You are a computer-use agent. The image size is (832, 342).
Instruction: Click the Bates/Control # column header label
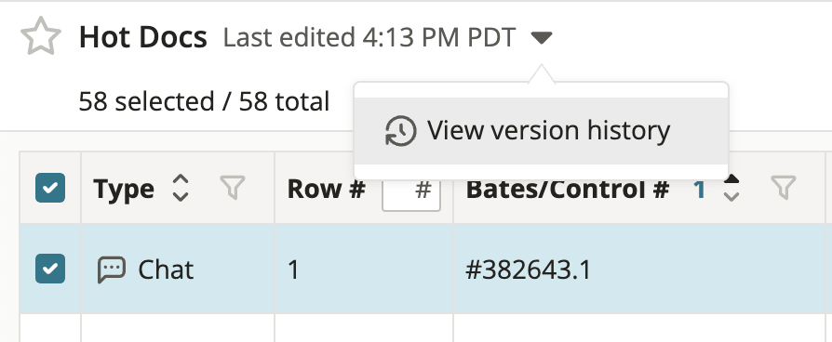tap(567, 190)
